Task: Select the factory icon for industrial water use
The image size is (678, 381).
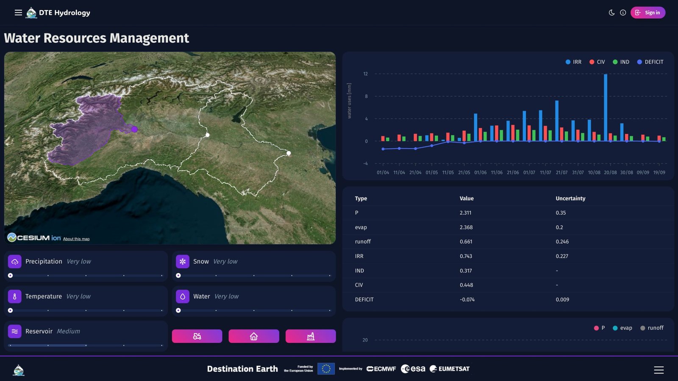Action: point(311,336)
